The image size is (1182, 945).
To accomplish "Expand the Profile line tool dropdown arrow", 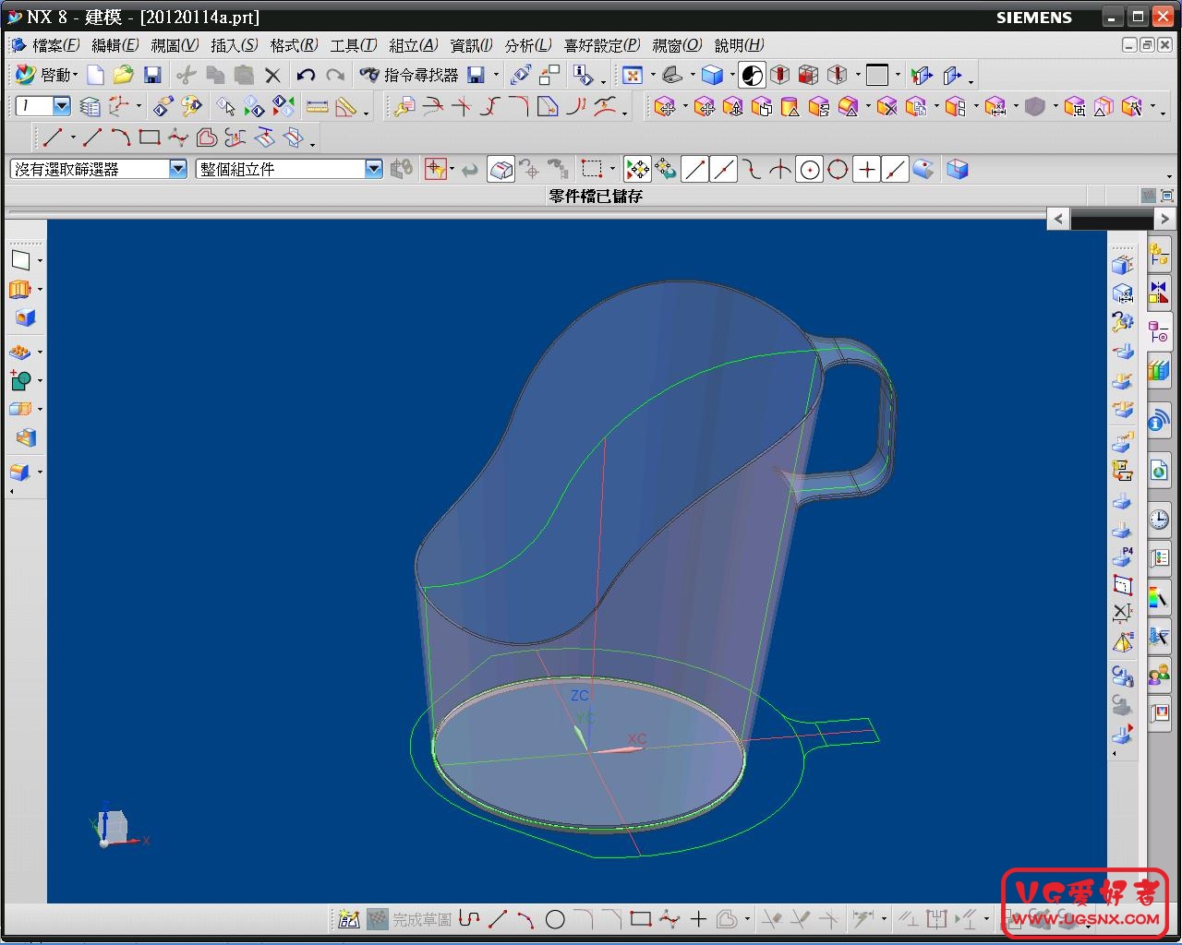I will 72,139.
